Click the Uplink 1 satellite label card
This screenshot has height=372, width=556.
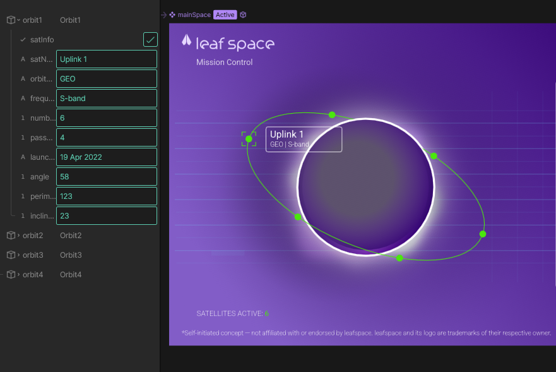[x=304, y=139]
